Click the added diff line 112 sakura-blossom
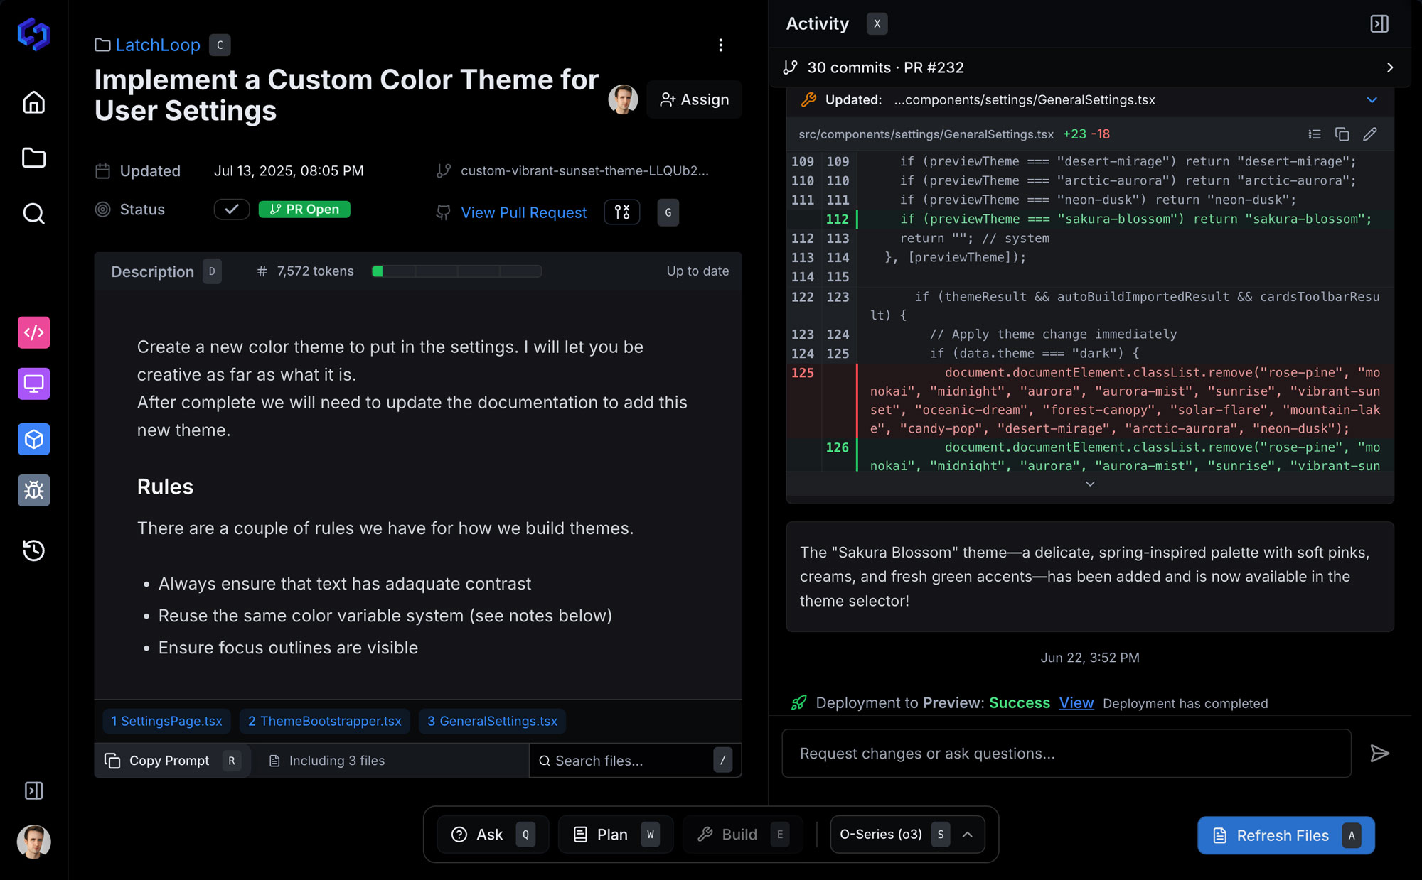 coord(1090,219)
